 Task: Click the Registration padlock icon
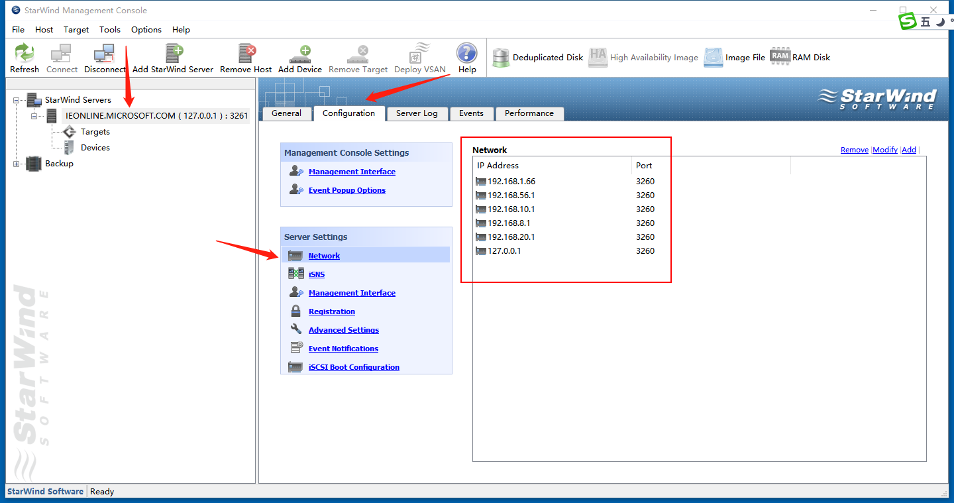coord(296,311)
